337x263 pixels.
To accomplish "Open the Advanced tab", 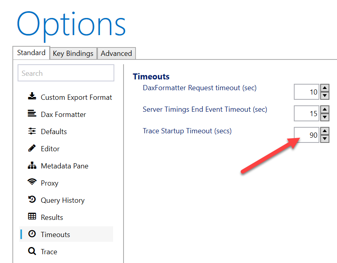I will point(116,53).
